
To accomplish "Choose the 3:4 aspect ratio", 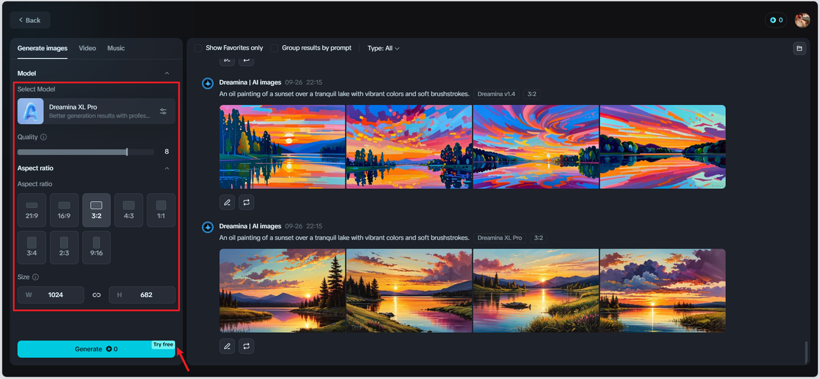I will pyautogui.click(x=32, y=248).
